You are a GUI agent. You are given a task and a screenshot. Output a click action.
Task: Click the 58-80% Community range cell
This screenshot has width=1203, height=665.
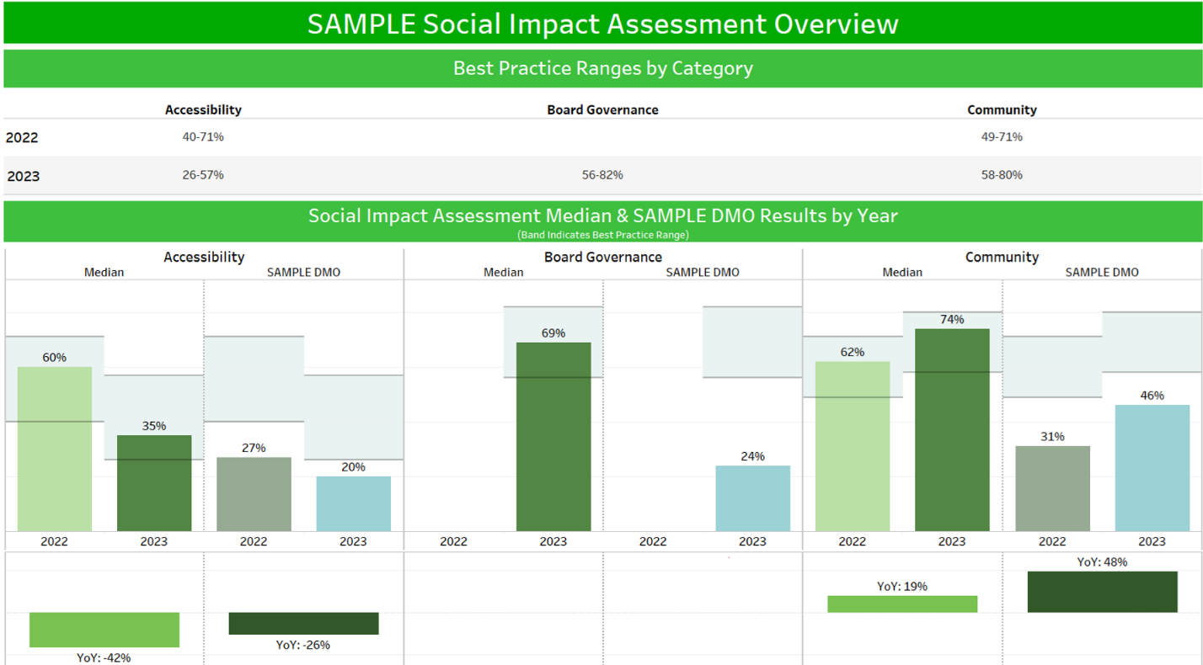(x=1002, y=175)
